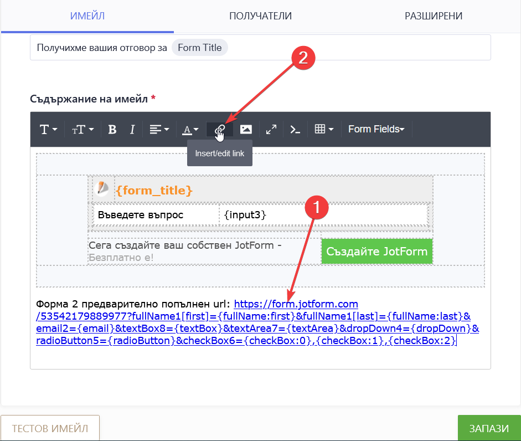Click the JotForm pencil logo in template
Viewport: 521px width, 441px height.
click(102, 188)
